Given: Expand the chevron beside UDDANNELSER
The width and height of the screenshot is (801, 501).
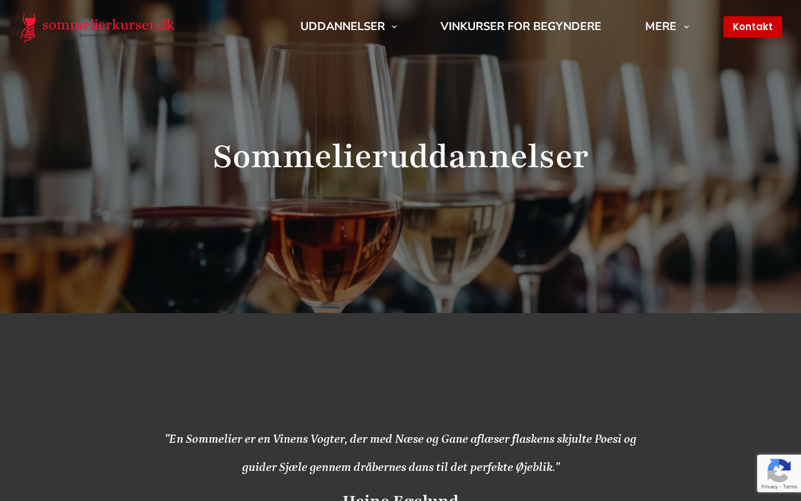Looking at the screenshot, I should [394, 27].
